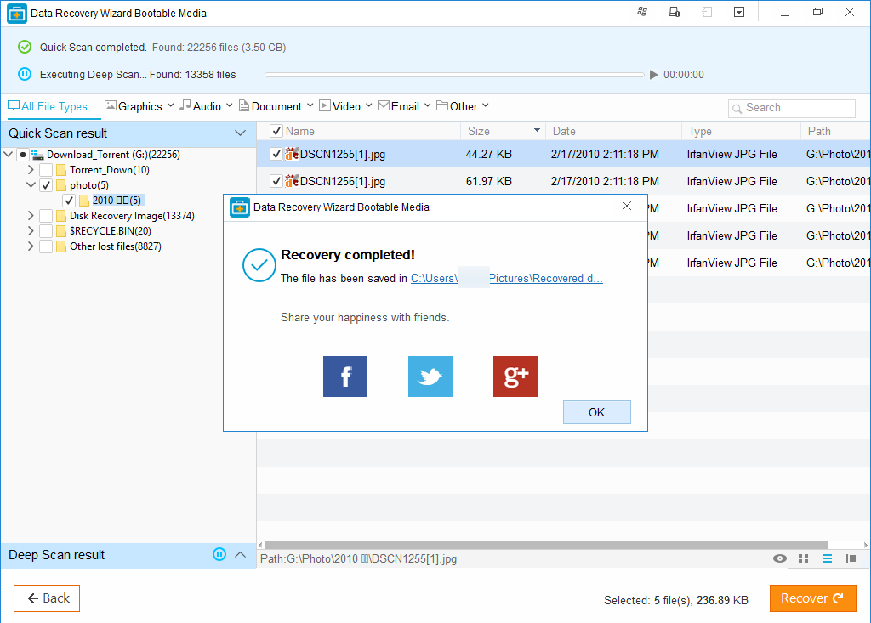Pause deep scan in result panel
This screenshot has width=871, height=623.
[219, 554]
